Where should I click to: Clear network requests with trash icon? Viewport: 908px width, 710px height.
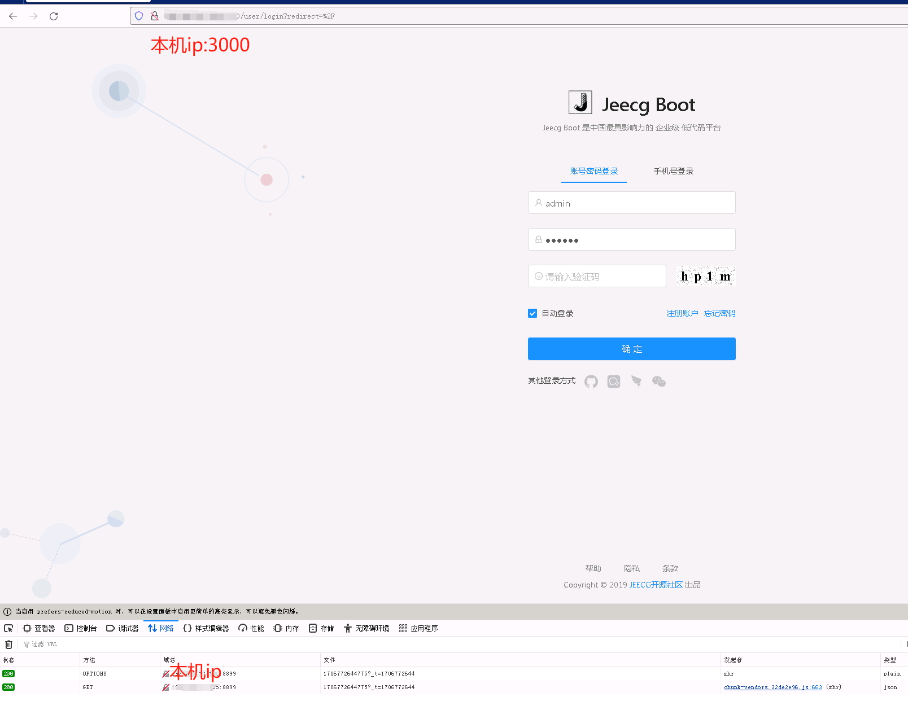(x=8, y=645)
